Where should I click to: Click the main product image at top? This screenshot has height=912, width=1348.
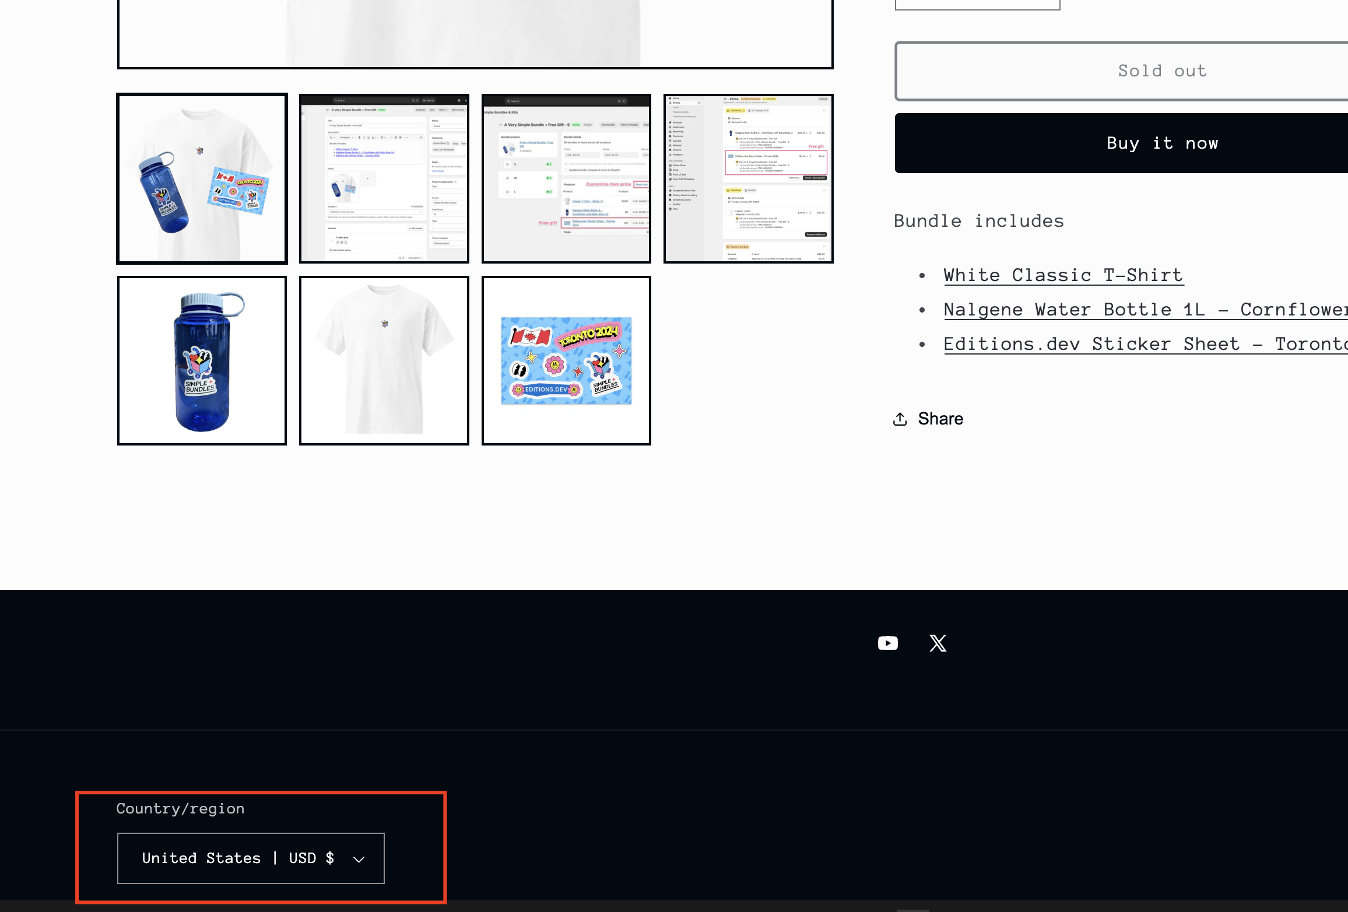click(x=475, y=33)
